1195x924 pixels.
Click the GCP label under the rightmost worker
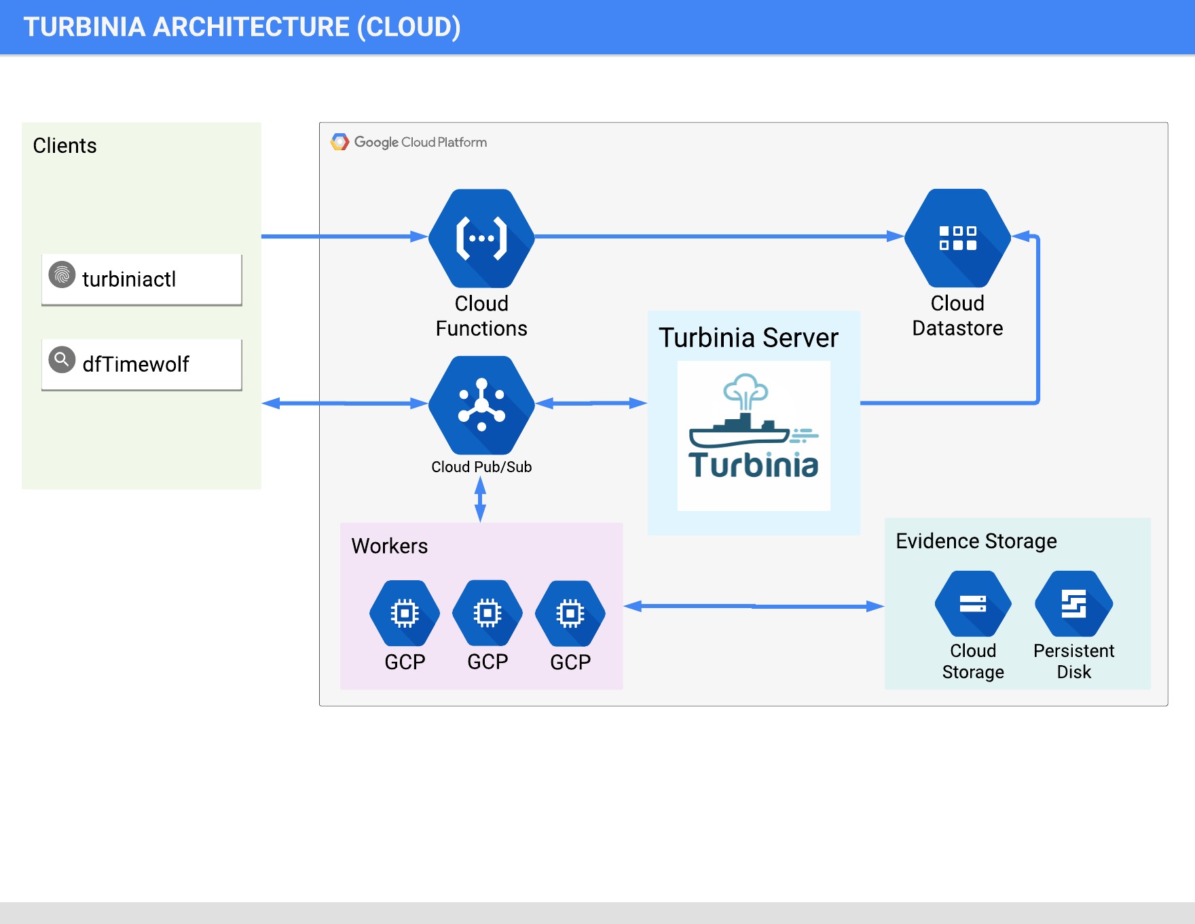coord(570,662)
